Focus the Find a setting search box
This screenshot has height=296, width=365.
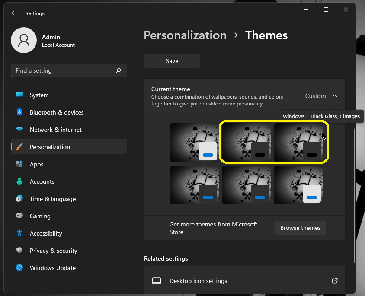pyautogui.click(x=69, y=70)
